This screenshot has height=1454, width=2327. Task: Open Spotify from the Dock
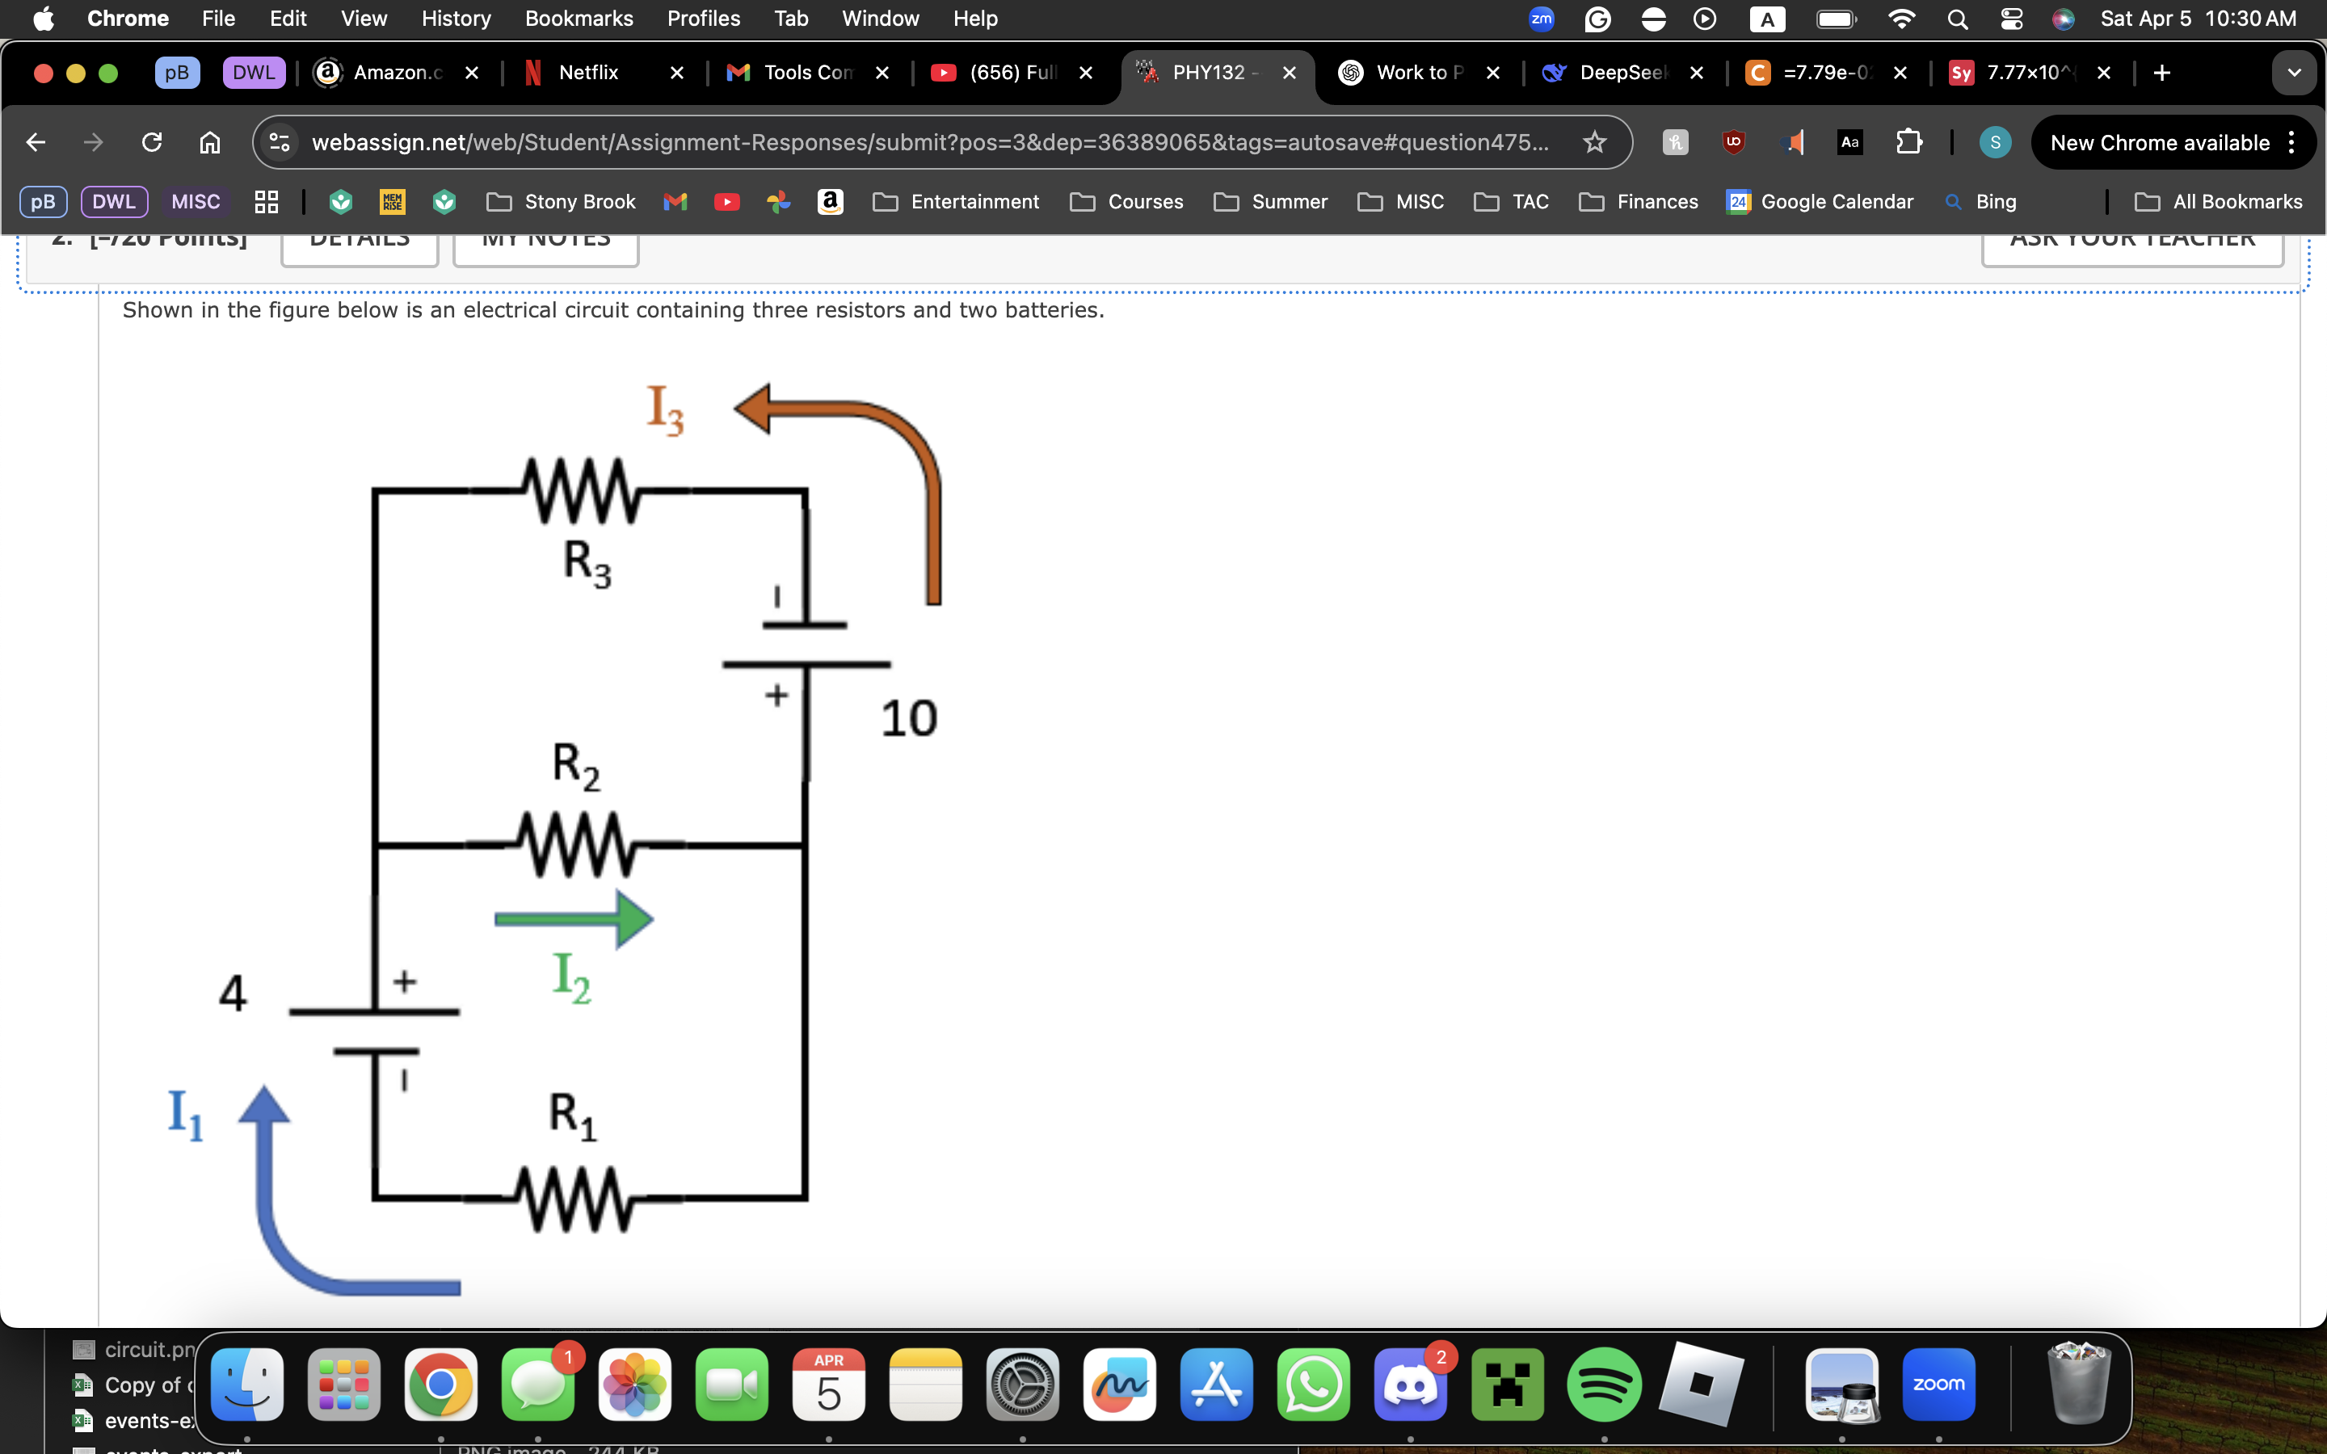pos(1604,1385)
